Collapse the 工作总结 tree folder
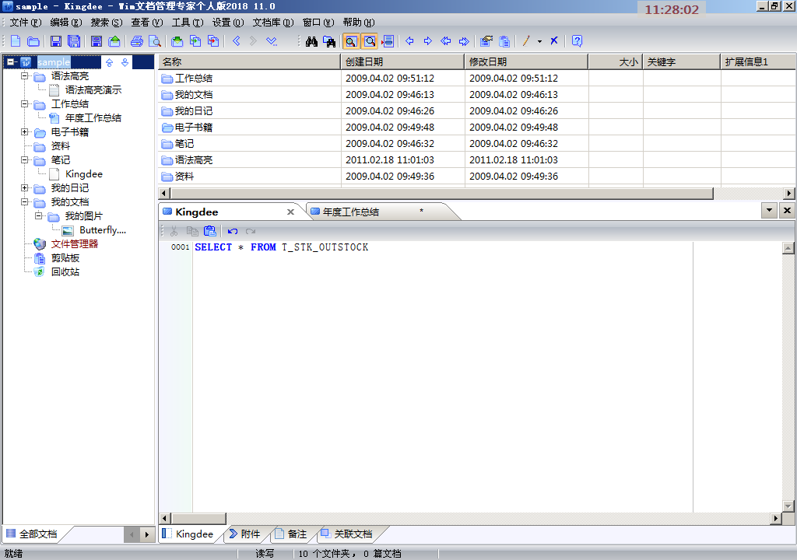The image size is (797, 560). coord(24,103)
